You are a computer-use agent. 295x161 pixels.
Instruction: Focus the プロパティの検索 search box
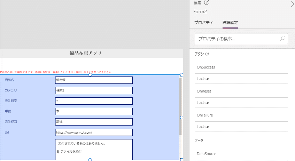tap(241, 39)
